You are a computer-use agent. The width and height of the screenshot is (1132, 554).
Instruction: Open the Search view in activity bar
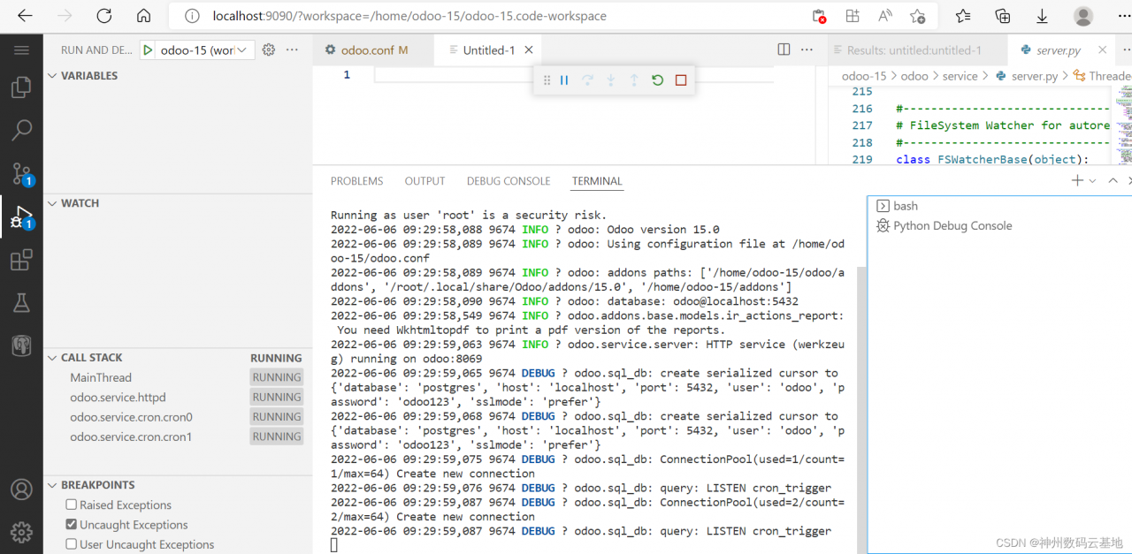[21, 130]
